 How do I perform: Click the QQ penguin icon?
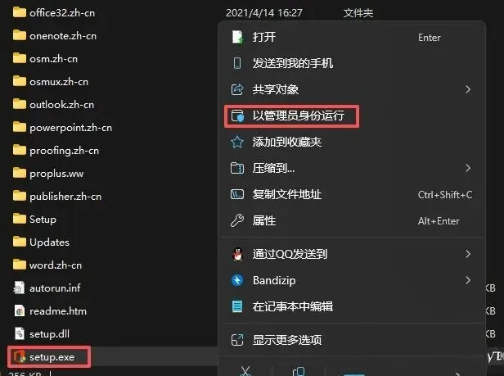(237, 254)
